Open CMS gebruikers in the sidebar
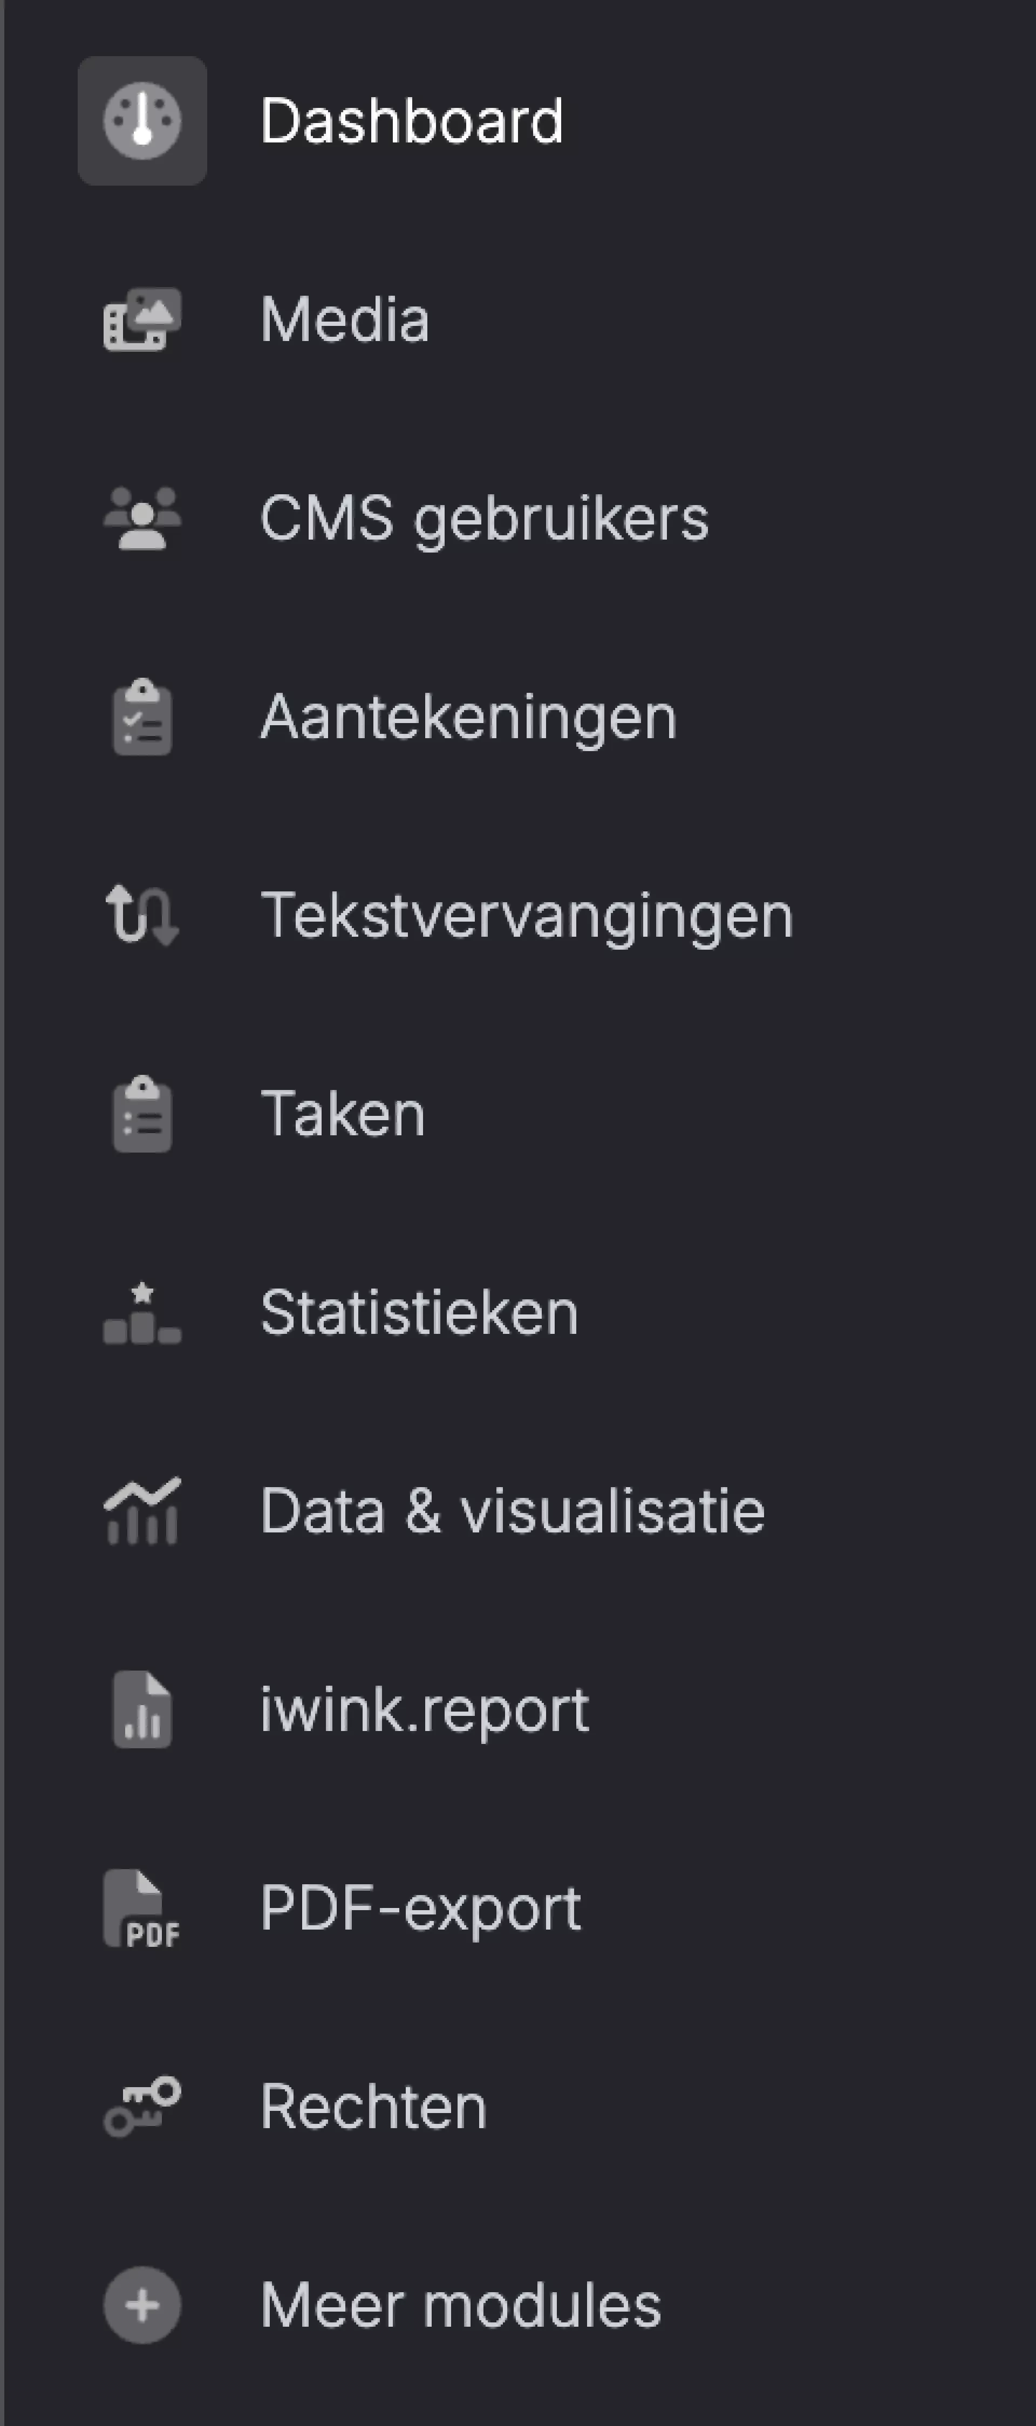 click(484, 519)
